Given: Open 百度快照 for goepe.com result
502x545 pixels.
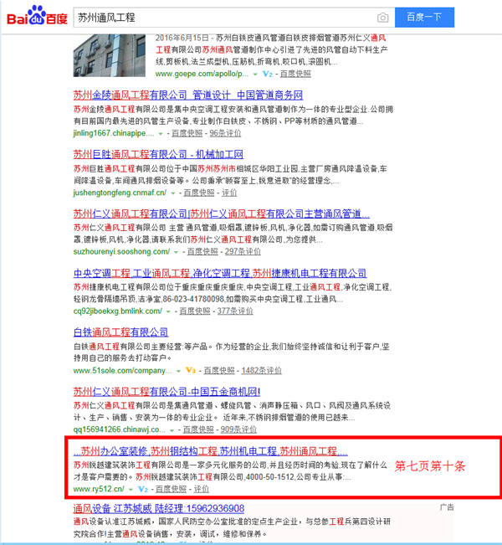Looking at the screenshot, I should pos(295,74).
